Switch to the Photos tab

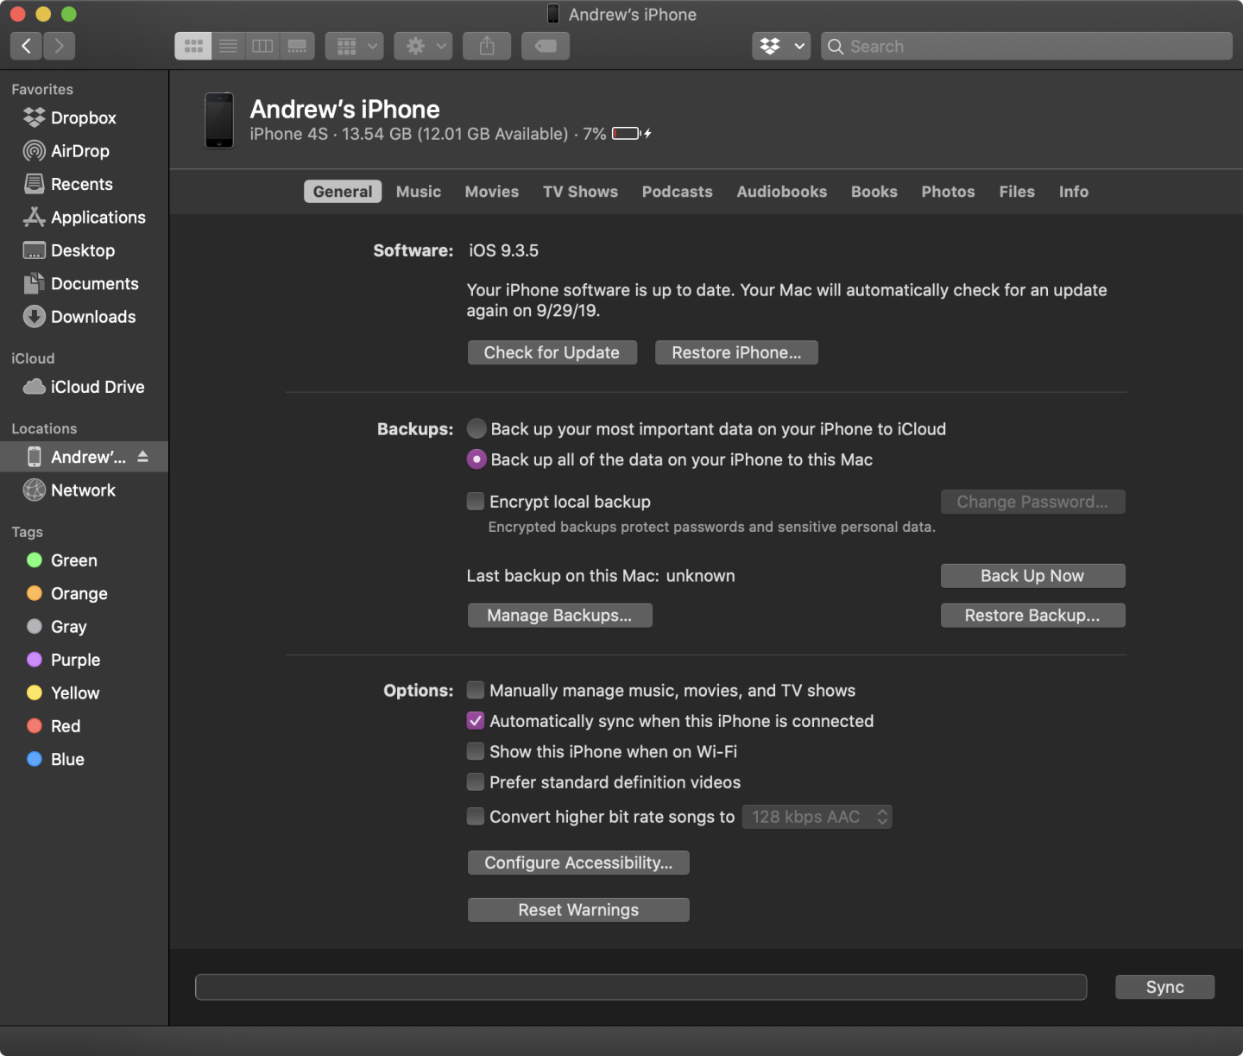click(948, 192)
